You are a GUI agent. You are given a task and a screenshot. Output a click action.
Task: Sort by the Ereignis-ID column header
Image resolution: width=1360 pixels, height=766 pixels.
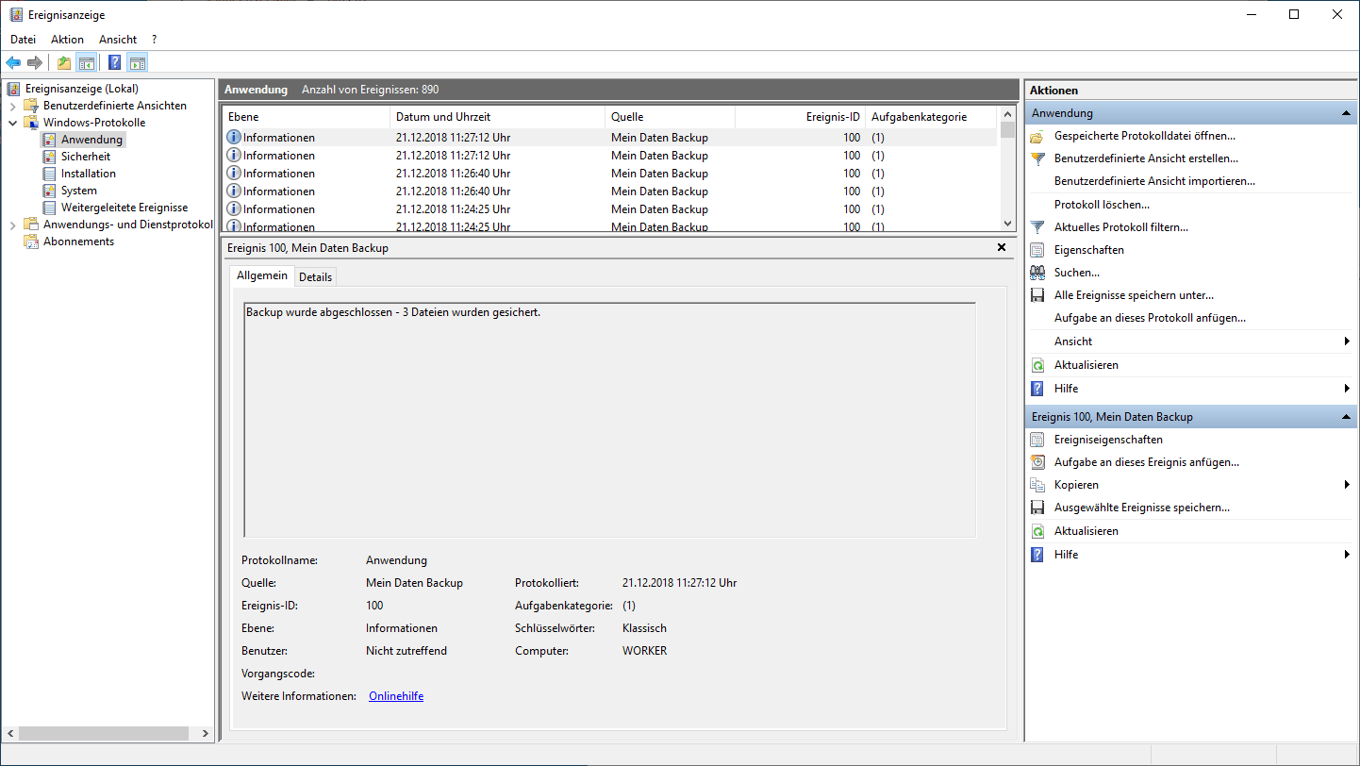[800, 117]
